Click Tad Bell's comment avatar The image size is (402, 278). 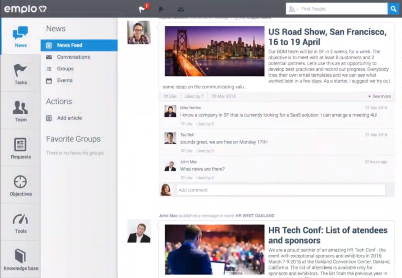[x=170, y=138]
